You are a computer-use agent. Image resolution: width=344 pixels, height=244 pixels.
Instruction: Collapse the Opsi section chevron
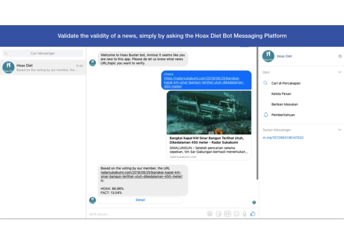coord(340,72)
